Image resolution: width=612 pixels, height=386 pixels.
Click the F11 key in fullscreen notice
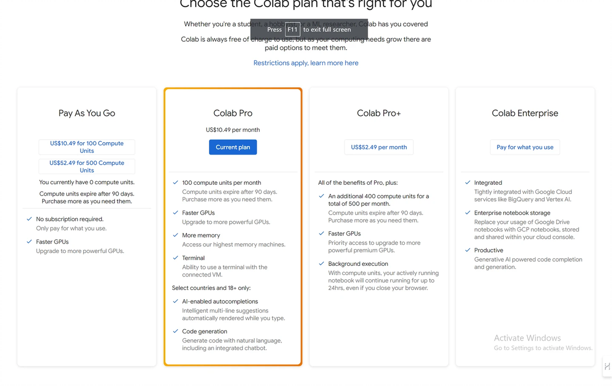(292, 29)
